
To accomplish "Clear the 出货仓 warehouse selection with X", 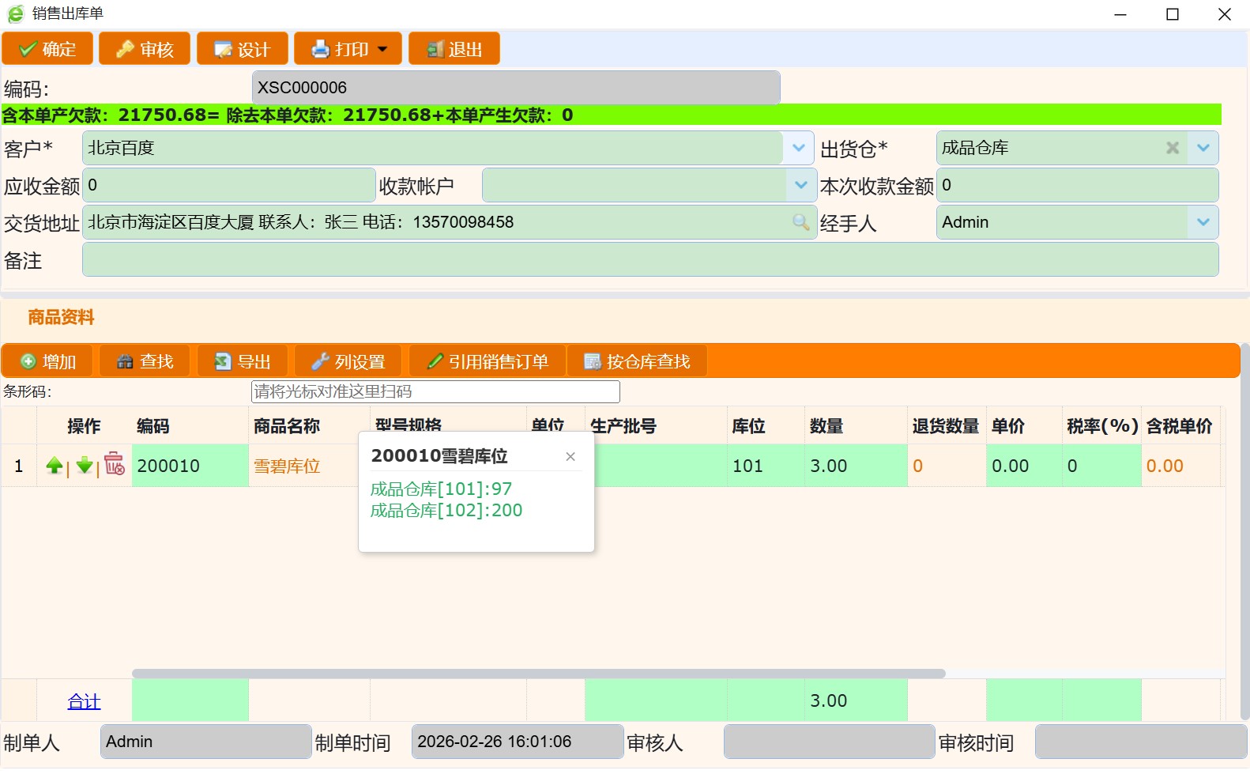I will click(1173, 148).
